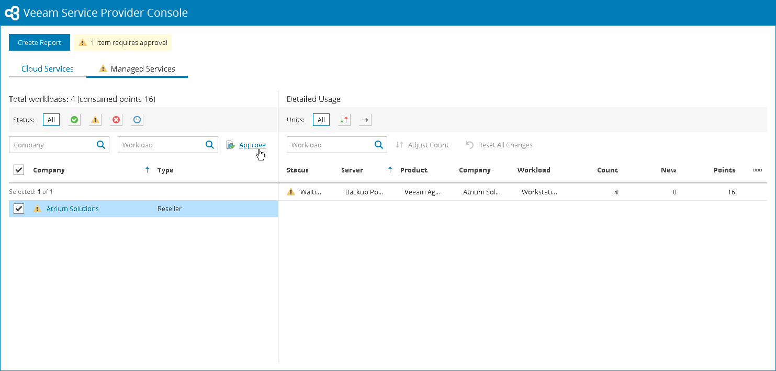The image size is (776, 371).
Task: Open the '1 Item requires approval' notice
Action: tap(123, 42)
